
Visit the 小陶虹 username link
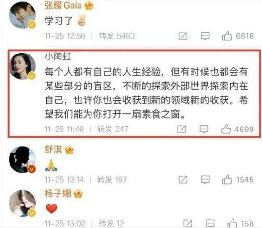tap(58, 56)
